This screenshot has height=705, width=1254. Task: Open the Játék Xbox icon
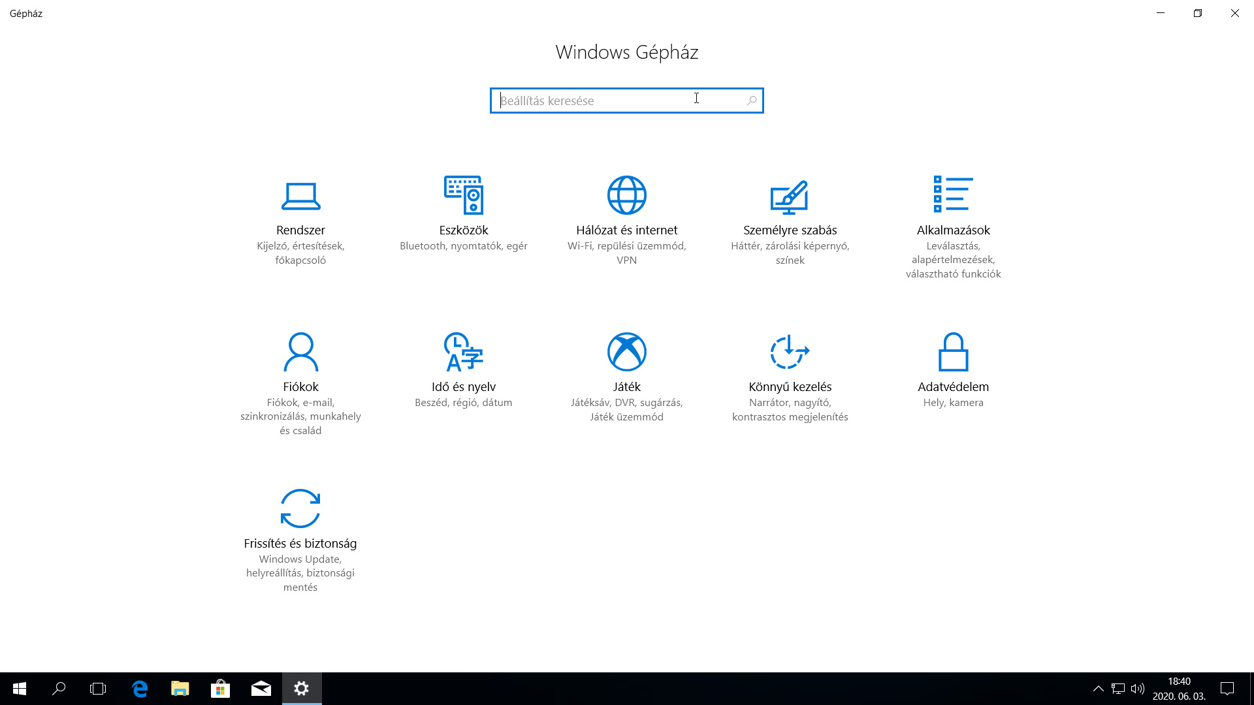(627, 352)
